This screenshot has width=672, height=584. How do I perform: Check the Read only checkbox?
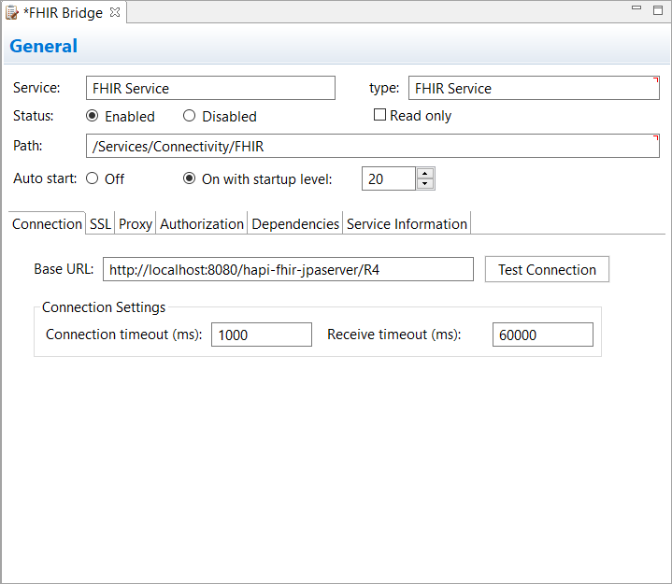379,115
